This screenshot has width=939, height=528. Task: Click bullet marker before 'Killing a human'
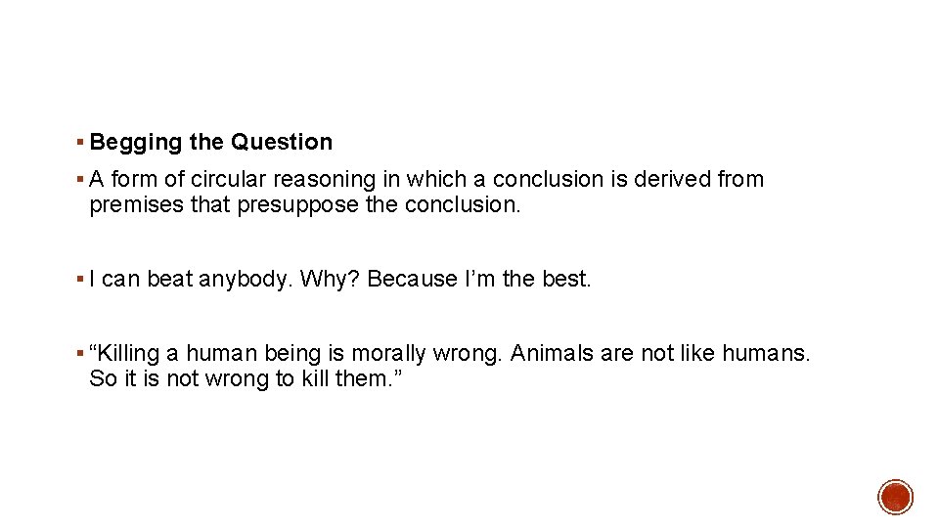click(80, 353)
